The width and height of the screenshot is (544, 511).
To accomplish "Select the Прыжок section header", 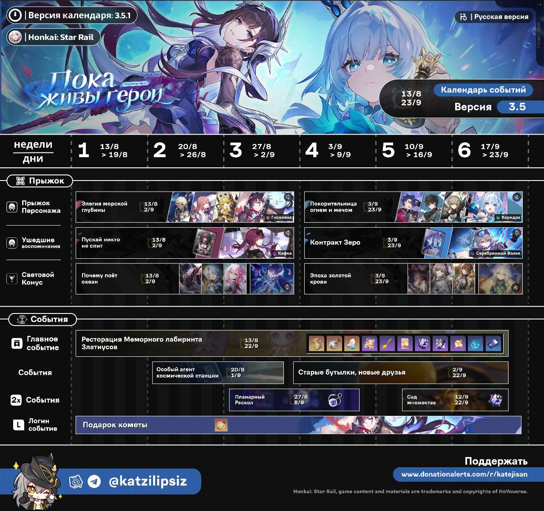I will 40,181.
